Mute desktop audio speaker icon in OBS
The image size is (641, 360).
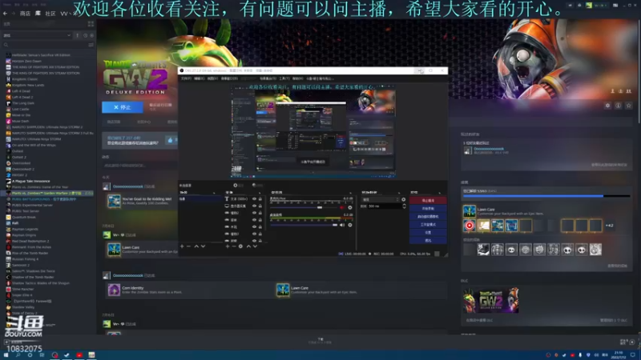pyautogui.click(x=342, y=226)
